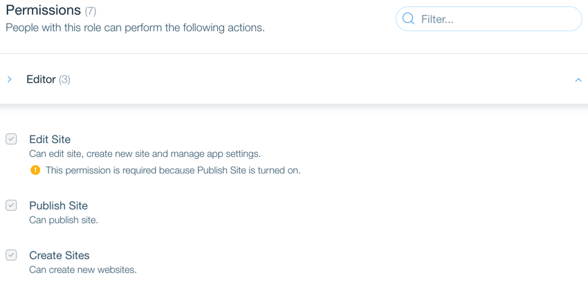Focus the Filter text input
The width and height of the screenshot is (588, 282).
[x=488, y=19]
